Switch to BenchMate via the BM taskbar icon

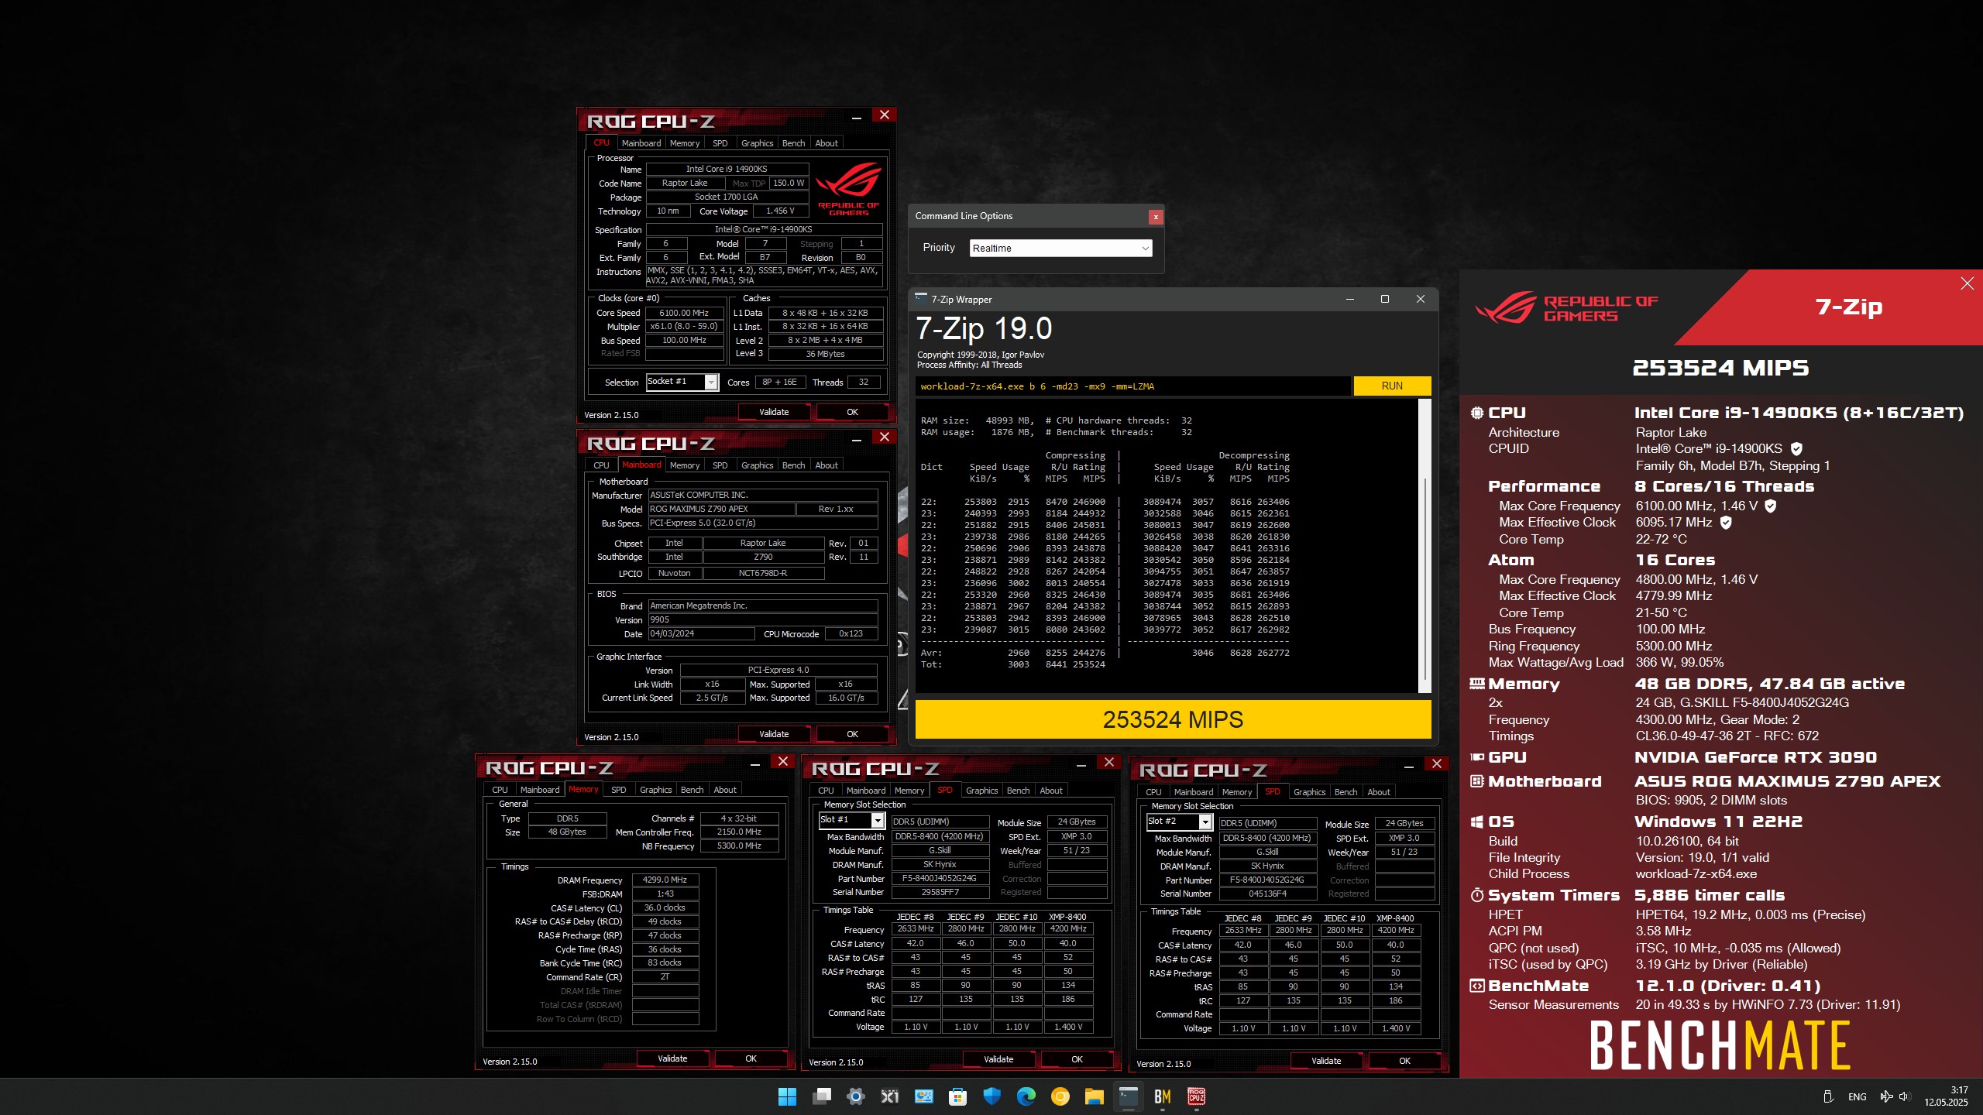pyautogui.click(x=1162, y=1096)
